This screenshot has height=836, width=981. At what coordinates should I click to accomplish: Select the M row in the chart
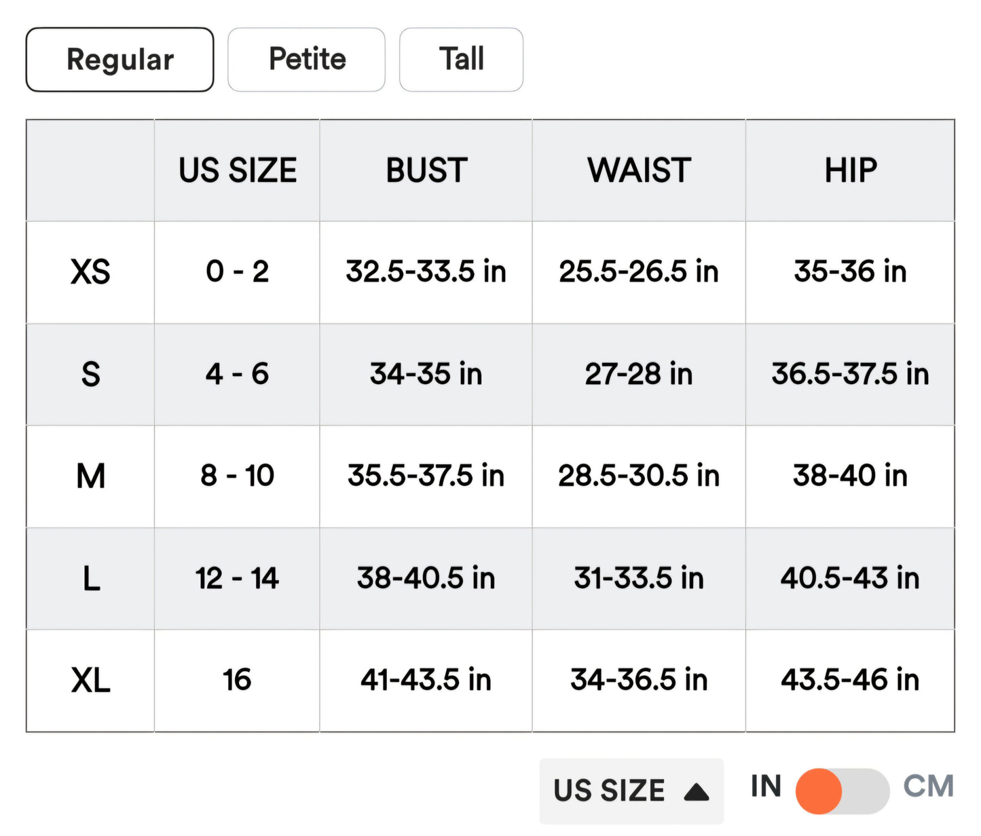[90, 476]
